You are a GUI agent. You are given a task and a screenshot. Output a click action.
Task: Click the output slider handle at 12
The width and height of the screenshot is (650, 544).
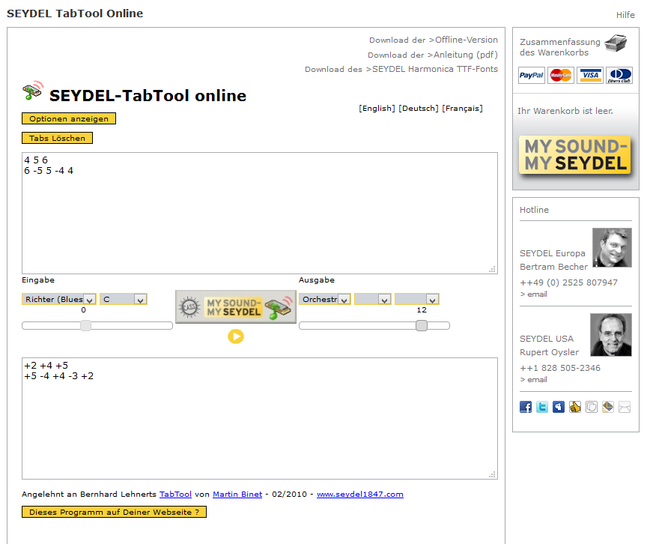tap(422, 326)
